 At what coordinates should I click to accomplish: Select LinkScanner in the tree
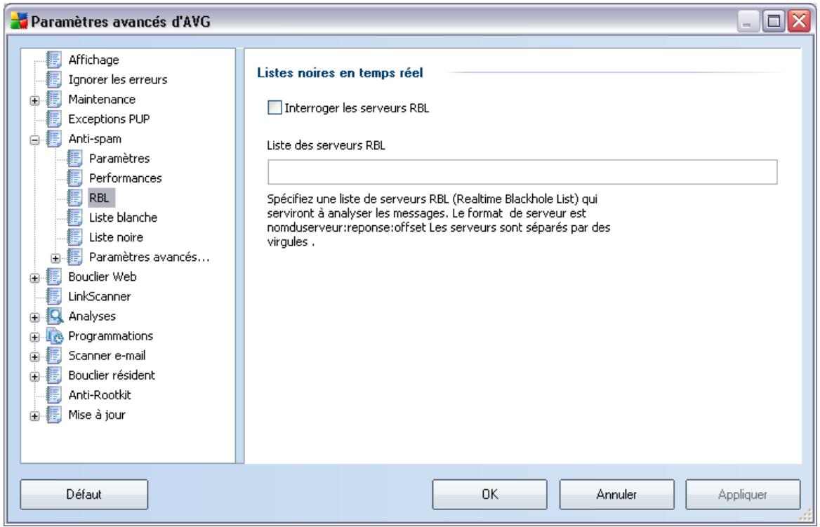(100, 296)
